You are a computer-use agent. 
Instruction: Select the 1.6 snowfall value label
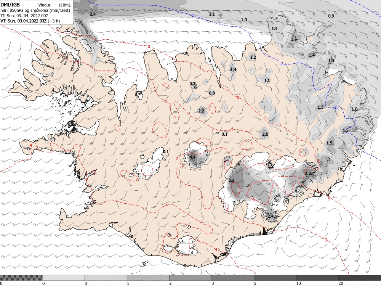[x=294, y=39]
